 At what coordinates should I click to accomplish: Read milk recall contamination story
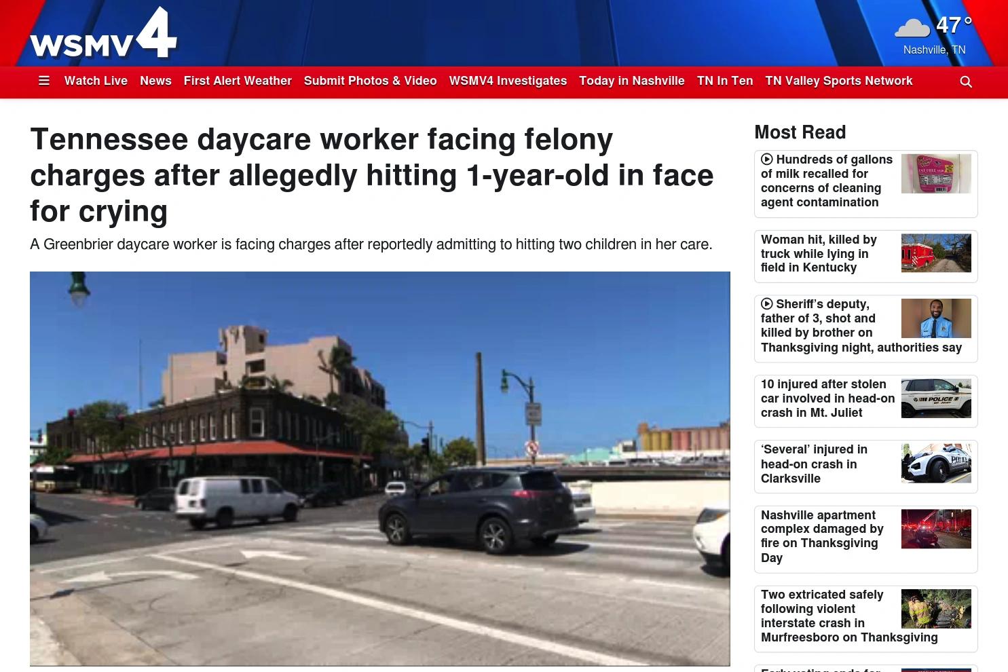click(827, 181)
